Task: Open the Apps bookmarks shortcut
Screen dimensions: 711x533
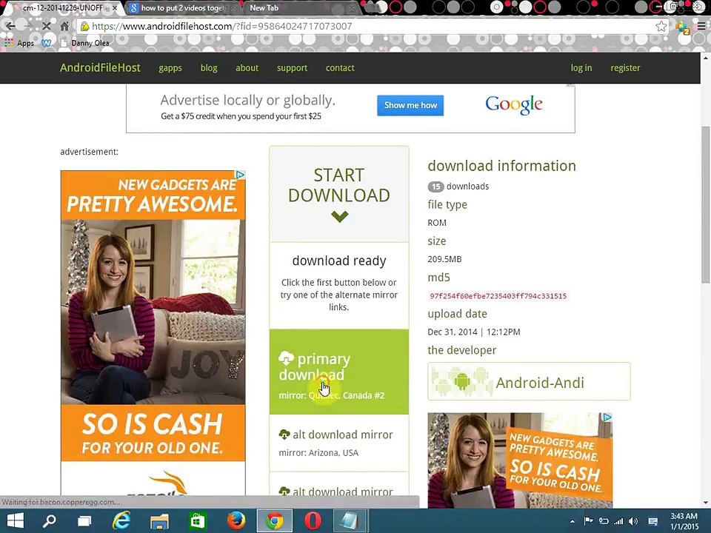Action: [x=19, y=43]
